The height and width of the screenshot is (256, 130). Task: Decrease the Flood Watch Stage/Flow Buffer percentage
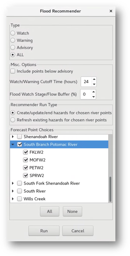pos(93,97)
